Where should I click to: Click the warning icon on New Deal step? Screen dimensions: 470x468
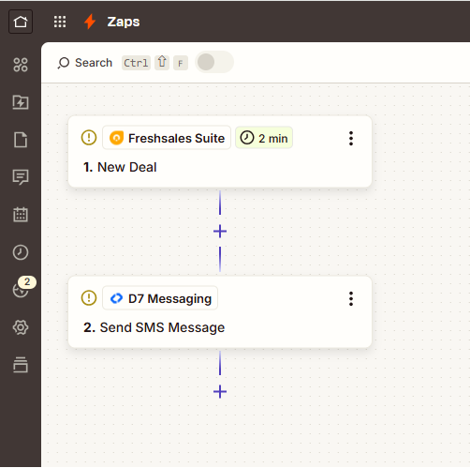pyautogui.click(x=89, y=138)
